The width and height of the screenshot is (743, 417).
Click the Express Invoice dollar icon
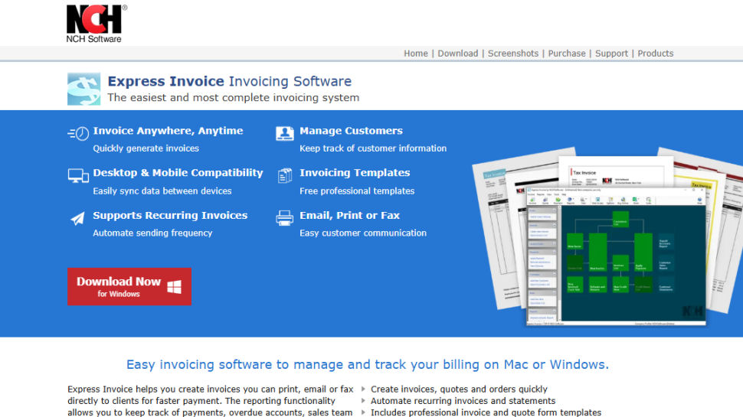tap(83, 89)
